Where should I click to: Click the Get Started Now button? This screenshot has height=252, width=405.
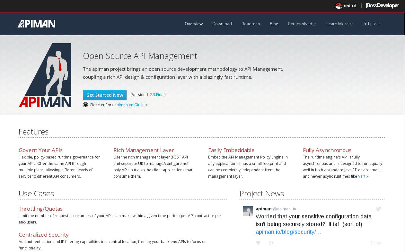pos(105,95)
